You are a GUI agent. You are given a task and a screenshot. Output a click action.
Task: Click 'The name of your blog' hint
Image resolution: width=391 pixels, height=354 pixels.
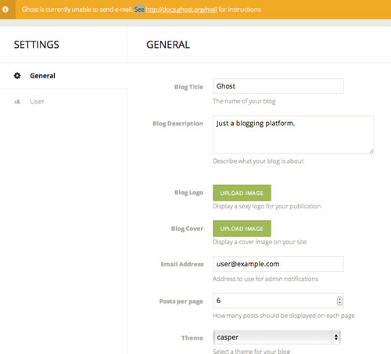pyautogui.click(x=244, y=101)
